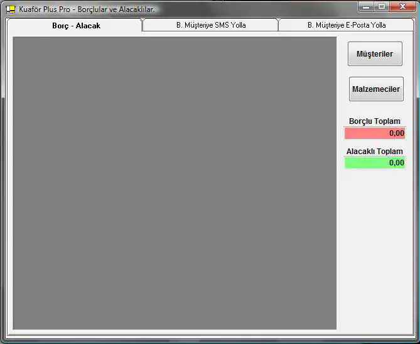Minimize the Borçlular ve Alacaklılar window
Viewport: 420px width, 344px height.
coord(367,6)
